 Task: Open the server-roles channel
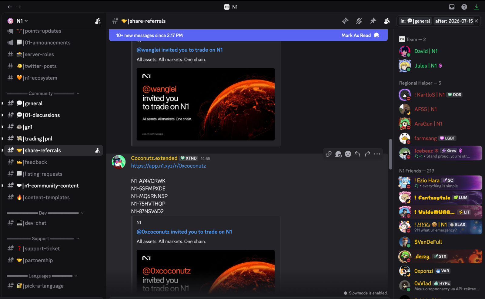tap(54, 54)
